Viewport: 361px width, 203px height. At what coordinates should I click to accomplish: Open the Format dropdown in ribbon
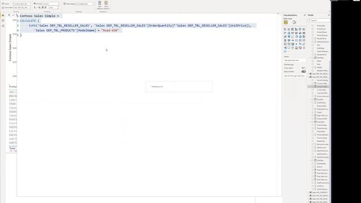coord(50,4)
